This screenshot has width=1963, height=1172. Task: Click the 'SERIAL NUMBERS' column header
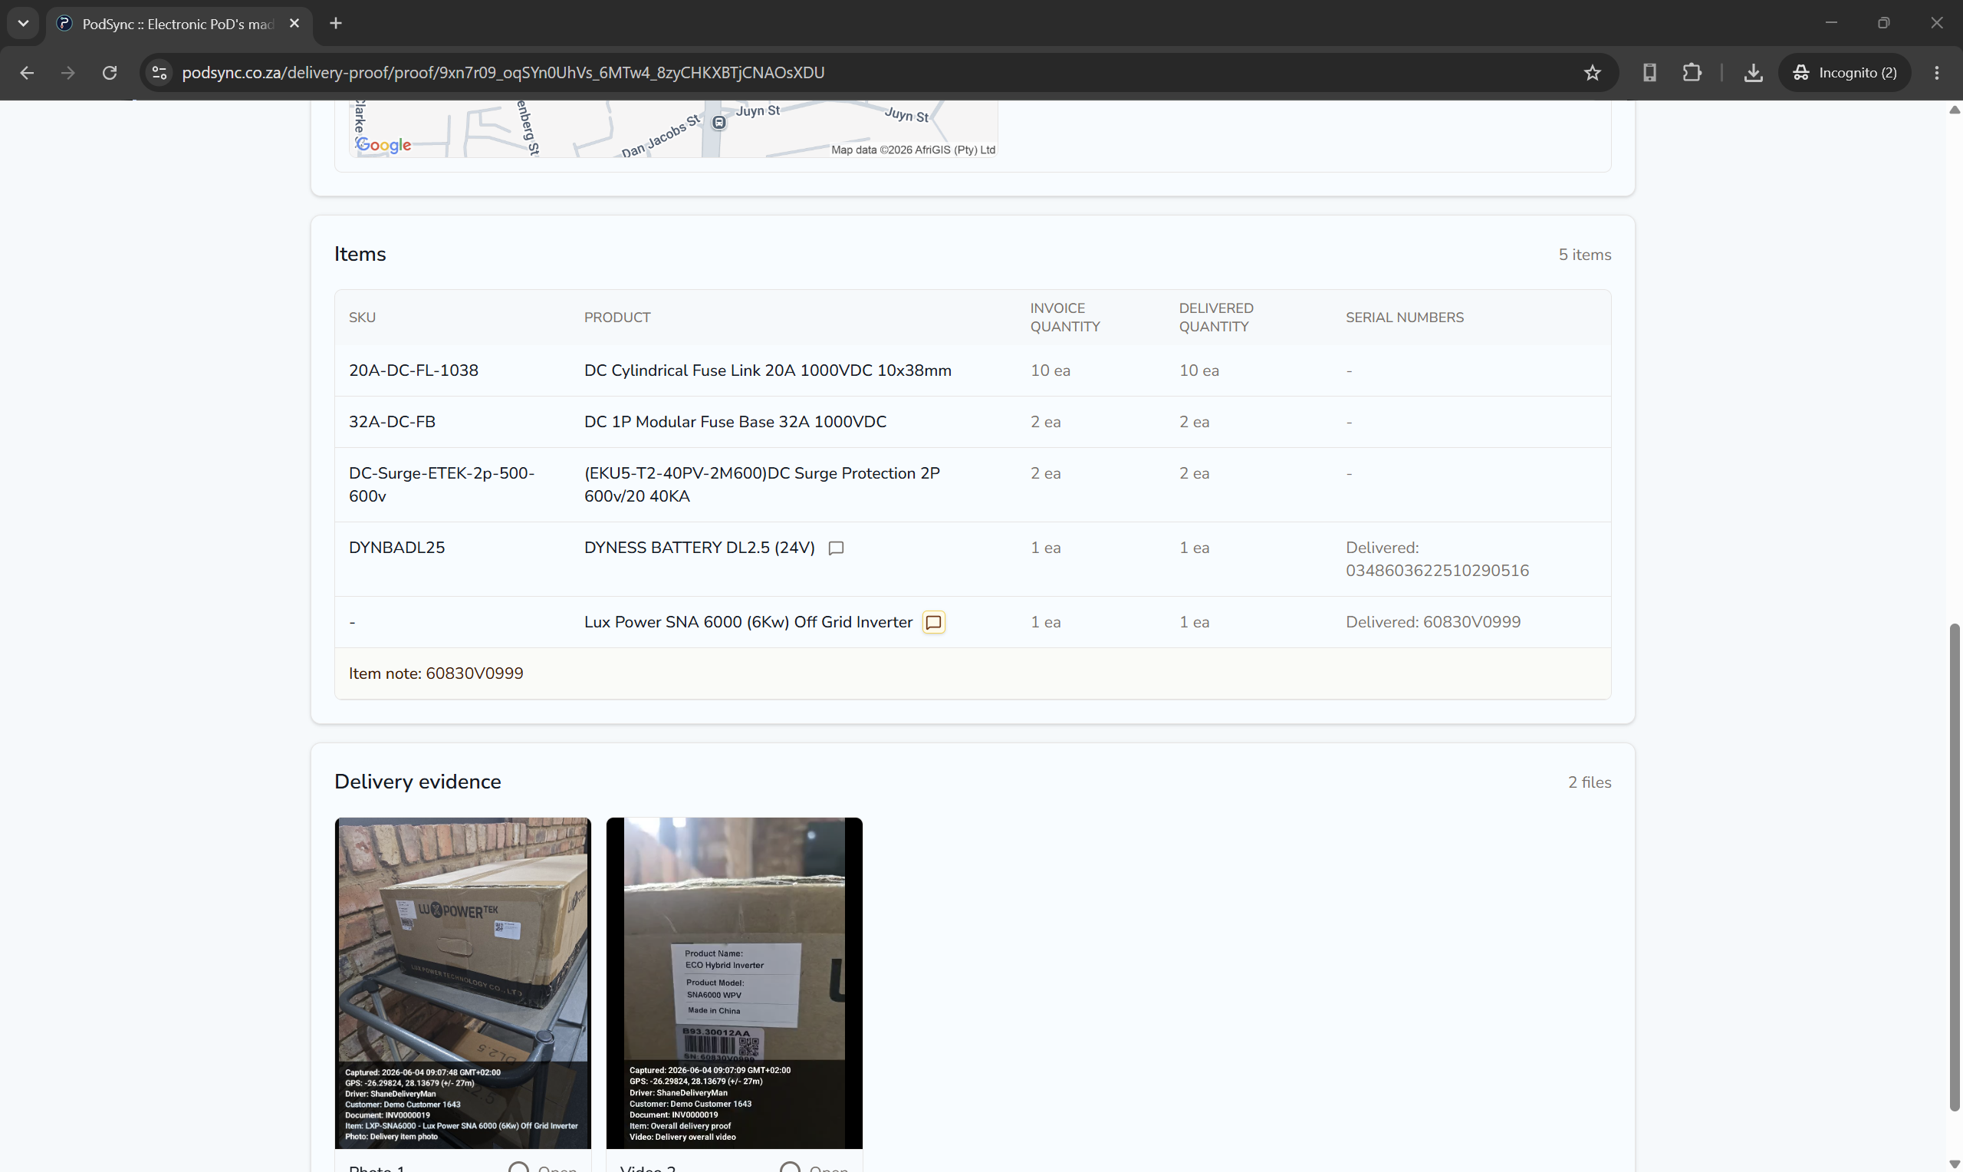[x=1404, y=318]
